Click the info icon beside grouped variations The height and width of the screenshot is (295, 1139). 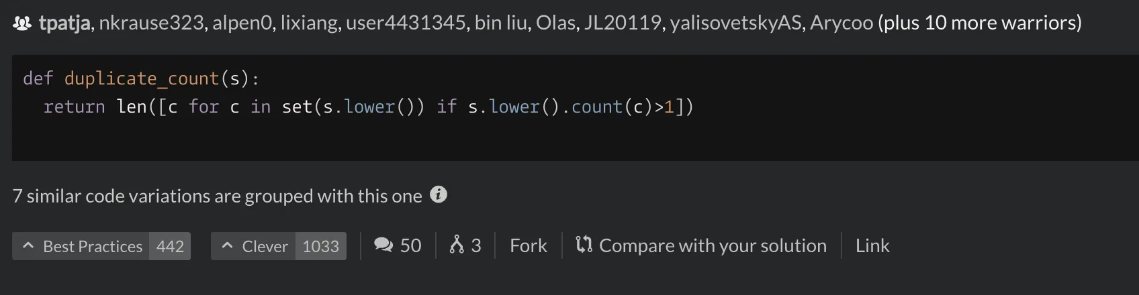[x=439, y=194]
